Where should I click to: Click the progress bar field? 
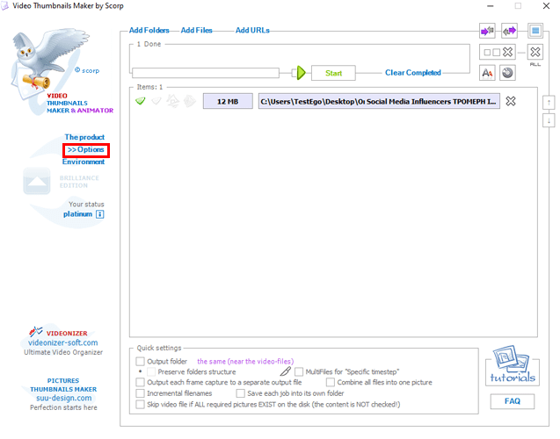coord(206,73)
